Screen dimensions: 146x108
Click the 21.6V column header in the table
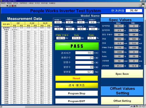32,23
